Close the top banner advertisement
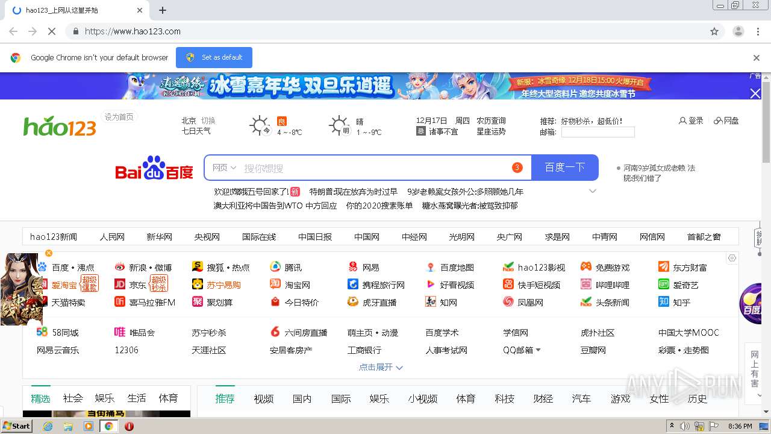 [x=755, y=93]
